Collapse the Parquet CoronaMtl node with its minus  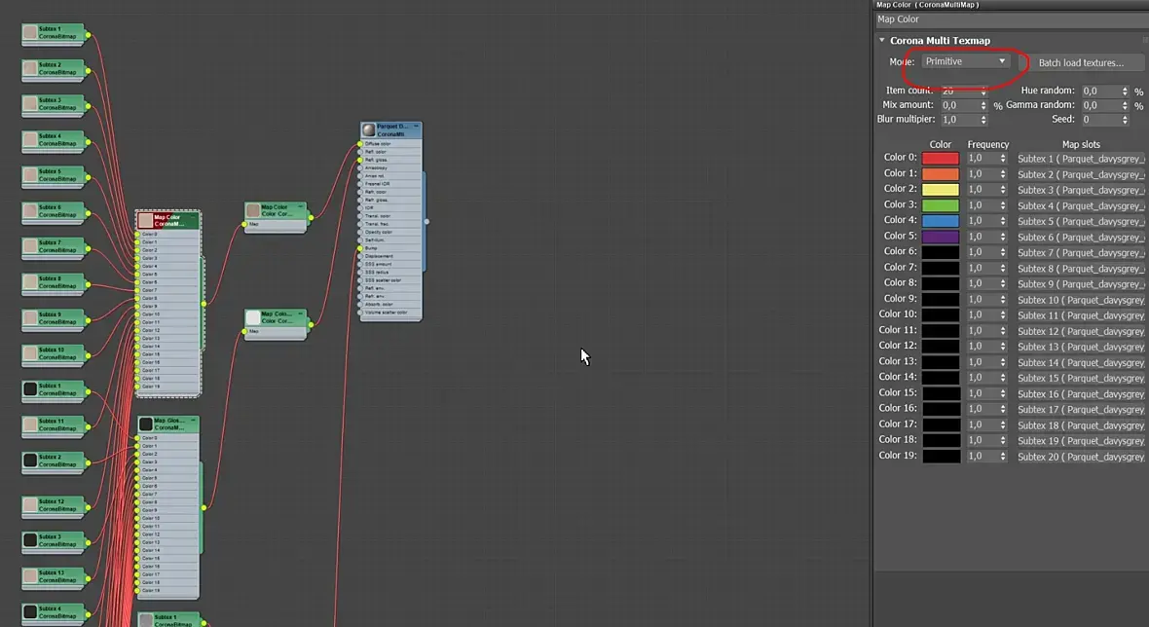tap(416, 127)
